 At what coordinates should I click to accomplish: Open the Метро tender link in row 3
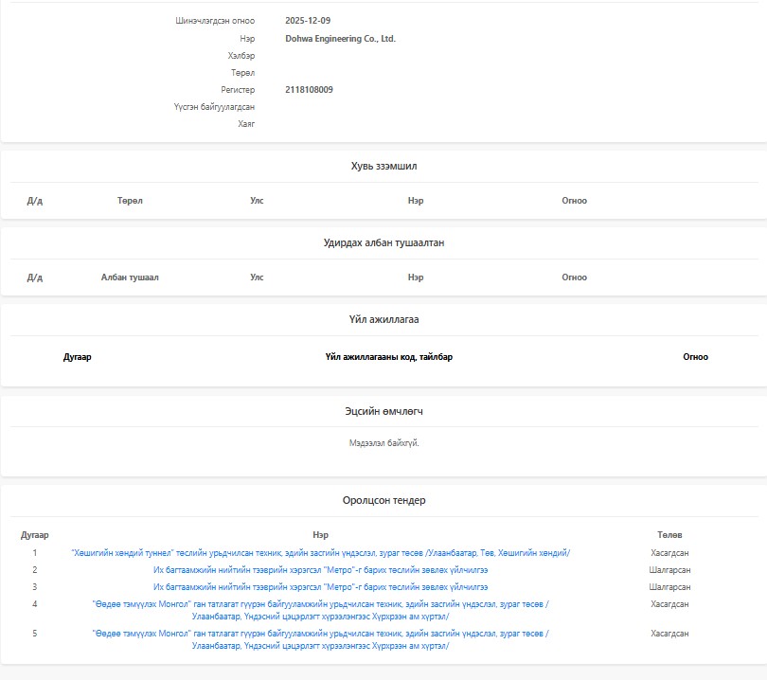pos(320,587)
